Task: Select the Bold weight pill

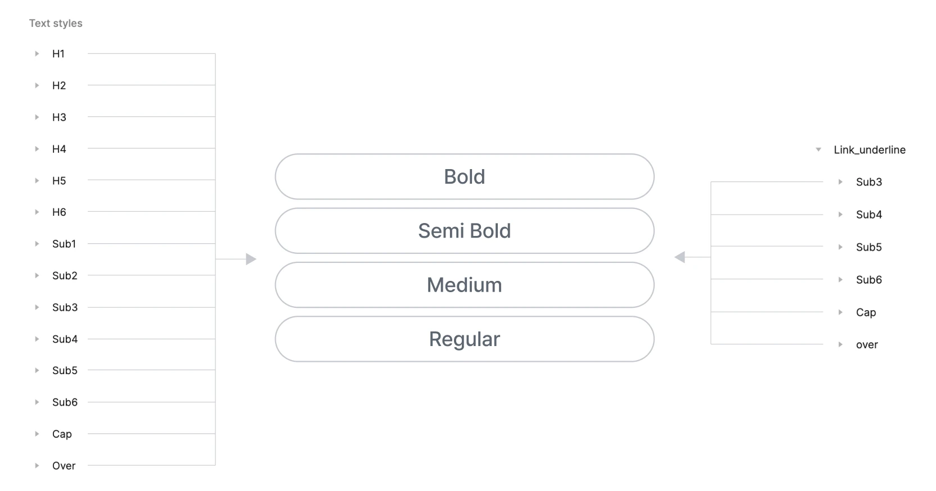Action: point(465,177)
